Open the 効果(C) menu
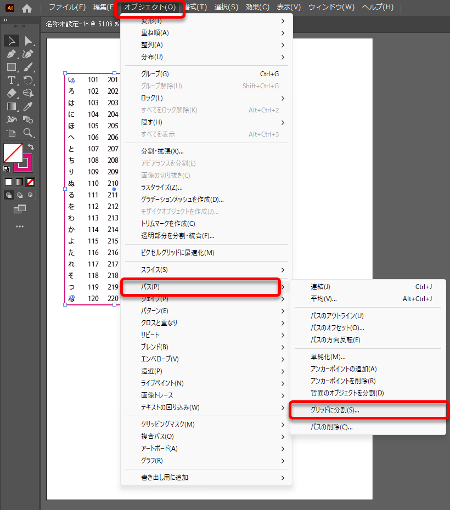 tap(257, 7)
